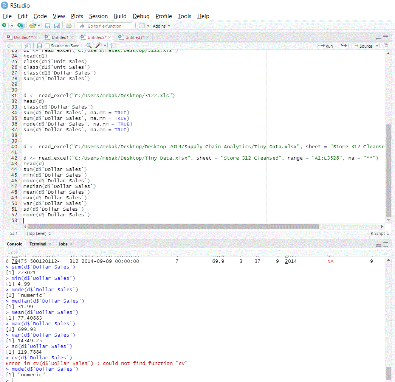Click the print icon
The image size is (395, 382).
pyautogui.click(x=68, y=26)
